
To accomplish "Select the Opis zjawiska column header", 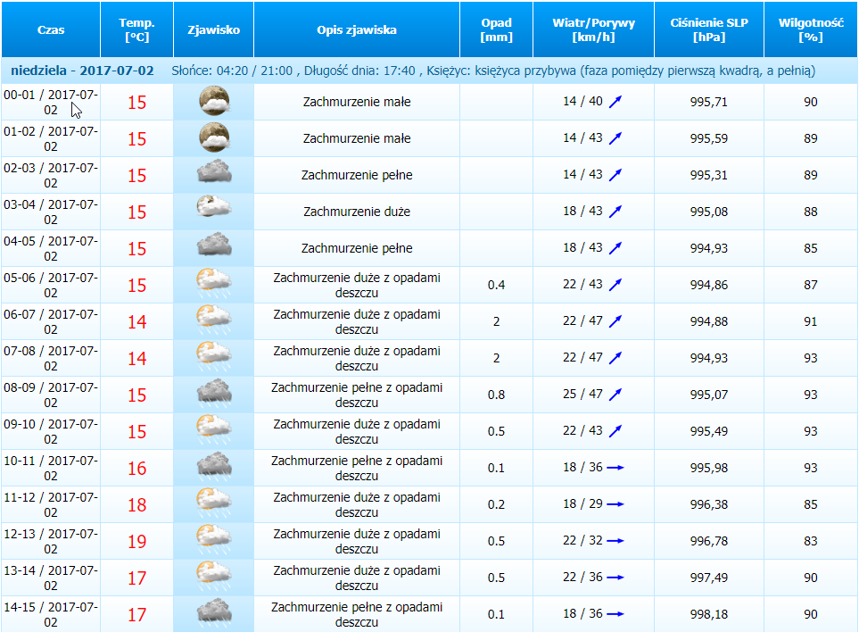I will click(357, 29).
